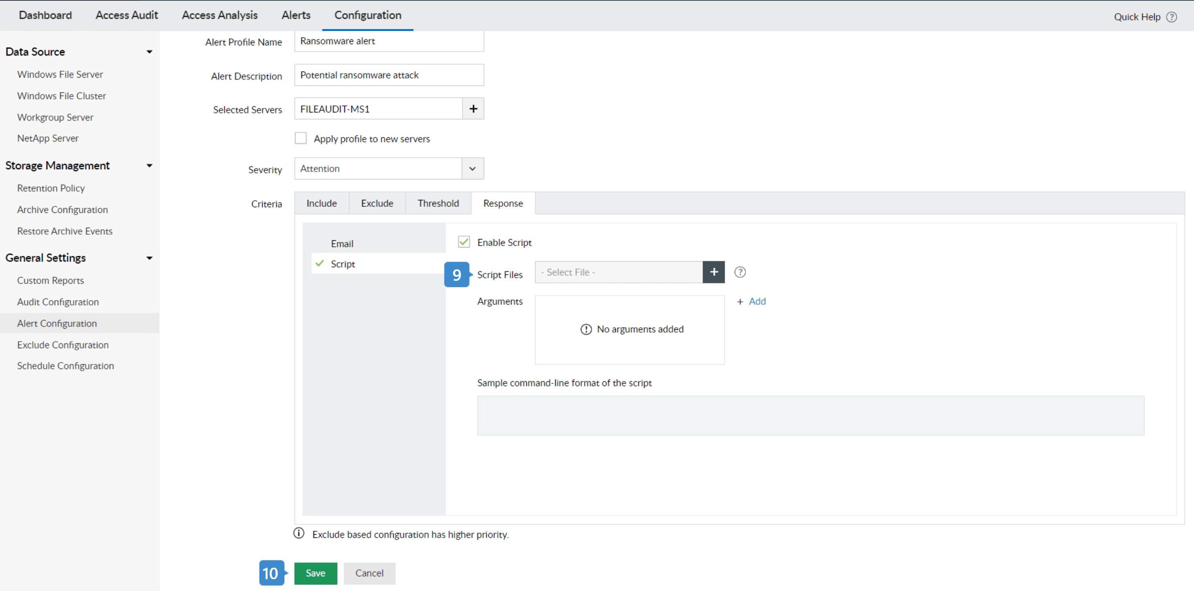Image resolution: width=1194 pixels, height=591 pixels.
Task: Click help icon beside Script Files selector
Action: (x=740, y=272)
